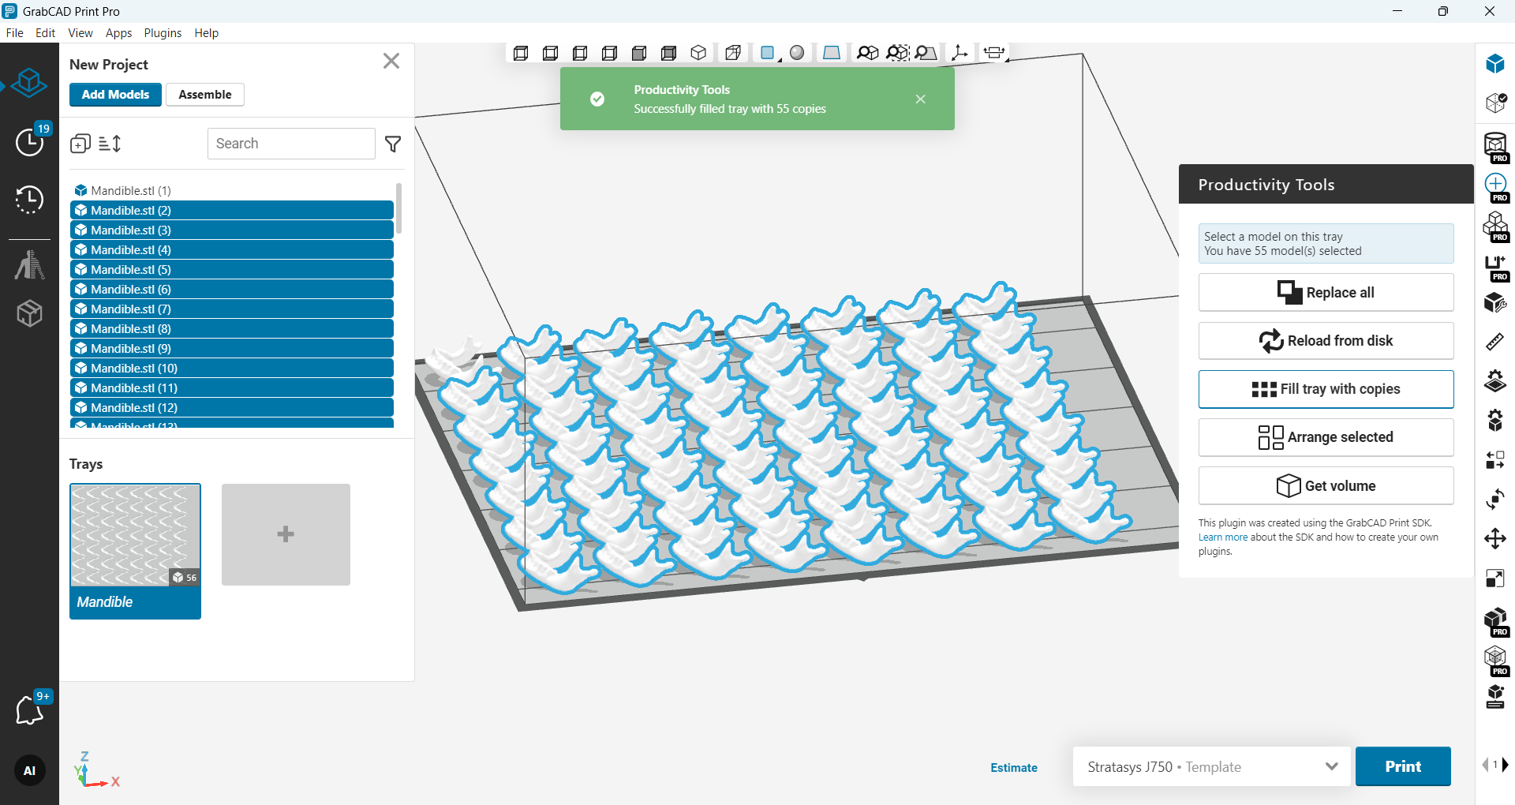This screenshot has height=805, width=1515.
Task: Open the schedule view with 19 badge
Action: (x=30, y=142)
